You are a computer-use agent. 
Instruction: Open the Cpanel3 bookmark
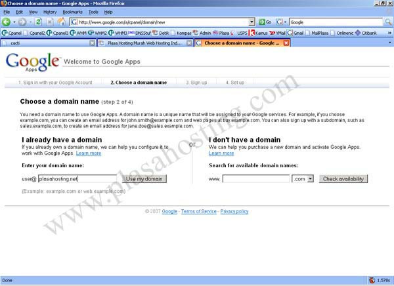[x=58, y=33]
